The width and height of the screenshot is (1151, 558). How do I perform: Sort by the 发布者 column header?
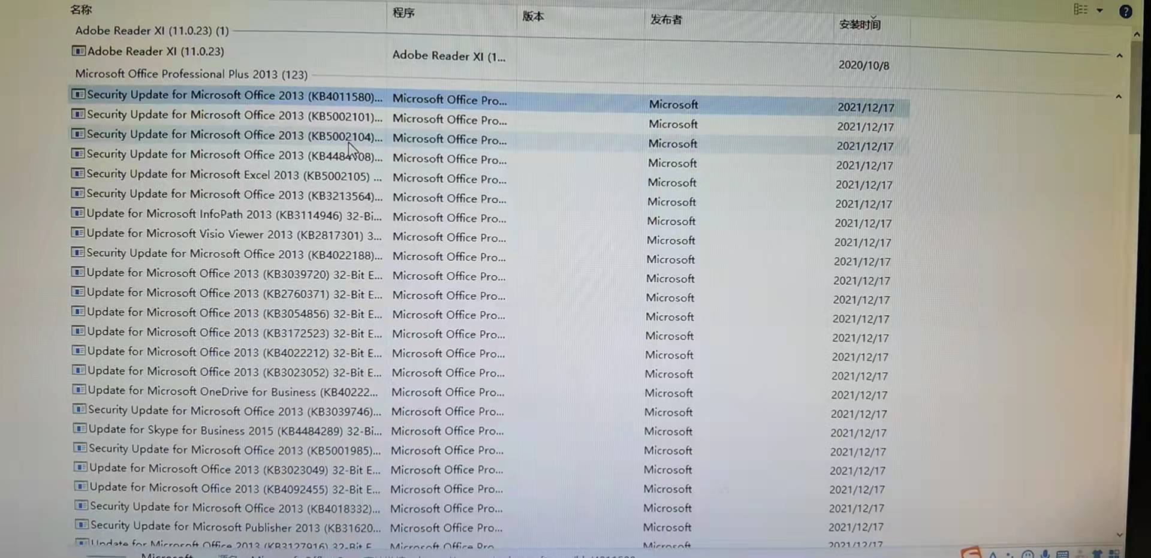click(x=666, y=20)
